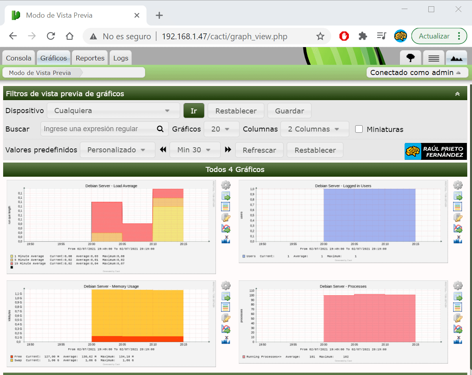
Task: Collapse the graph preview filters panel
Action: 457,94
